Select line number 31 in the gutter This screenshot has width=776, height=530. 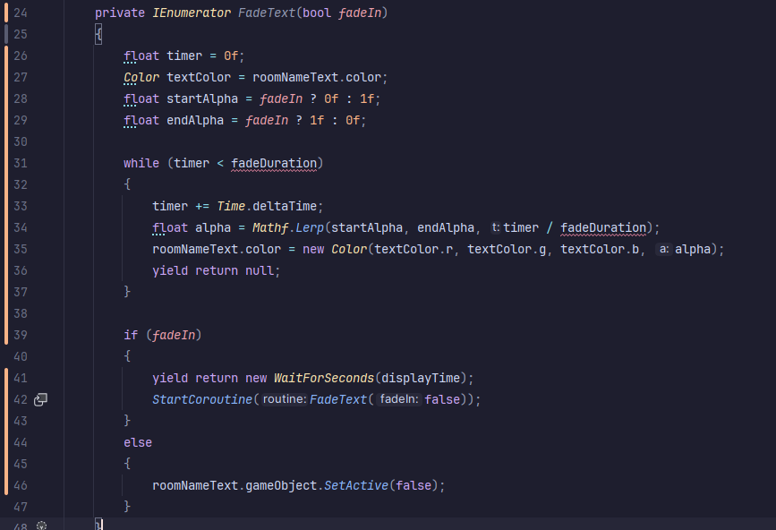click(x=21, y=163)
